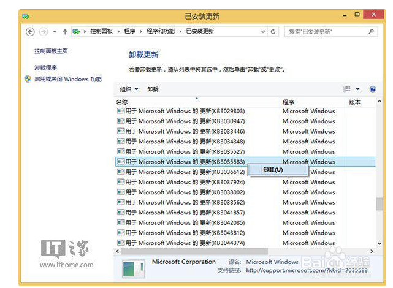Click the vertical scrollbar down arrow
Viewport: 393px width, 288px height.
380,243
